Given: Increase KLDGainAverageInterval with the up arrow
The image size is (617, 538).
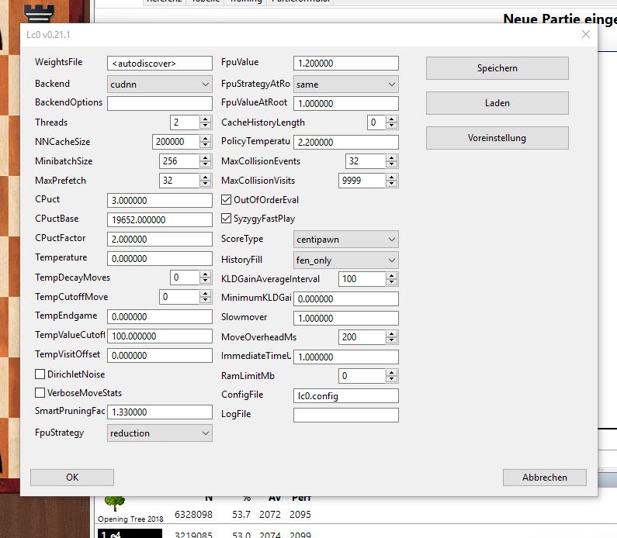Looking at the screenshot, I should coord(391,275).
